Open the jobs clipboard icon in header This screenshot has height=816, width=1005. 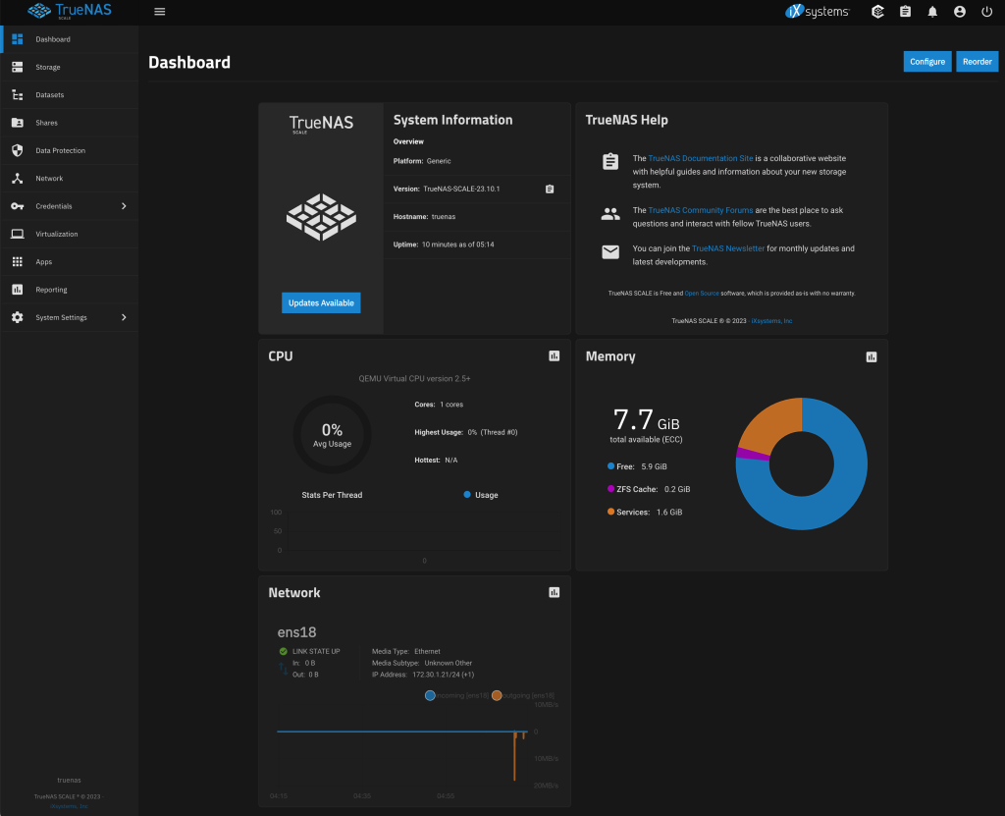coord(905,12)
